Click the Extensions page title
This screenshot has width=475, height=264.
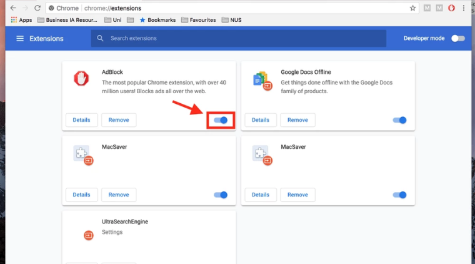coord(46,39)
